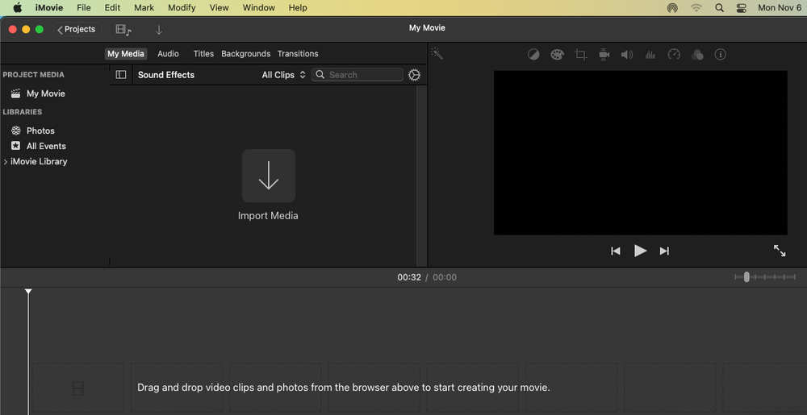The height and width of the screenshot is (415, 807).
Task: Expand the iMovie Library disclosure arrow
Action: pyautogui.click(x=5, y=161)
